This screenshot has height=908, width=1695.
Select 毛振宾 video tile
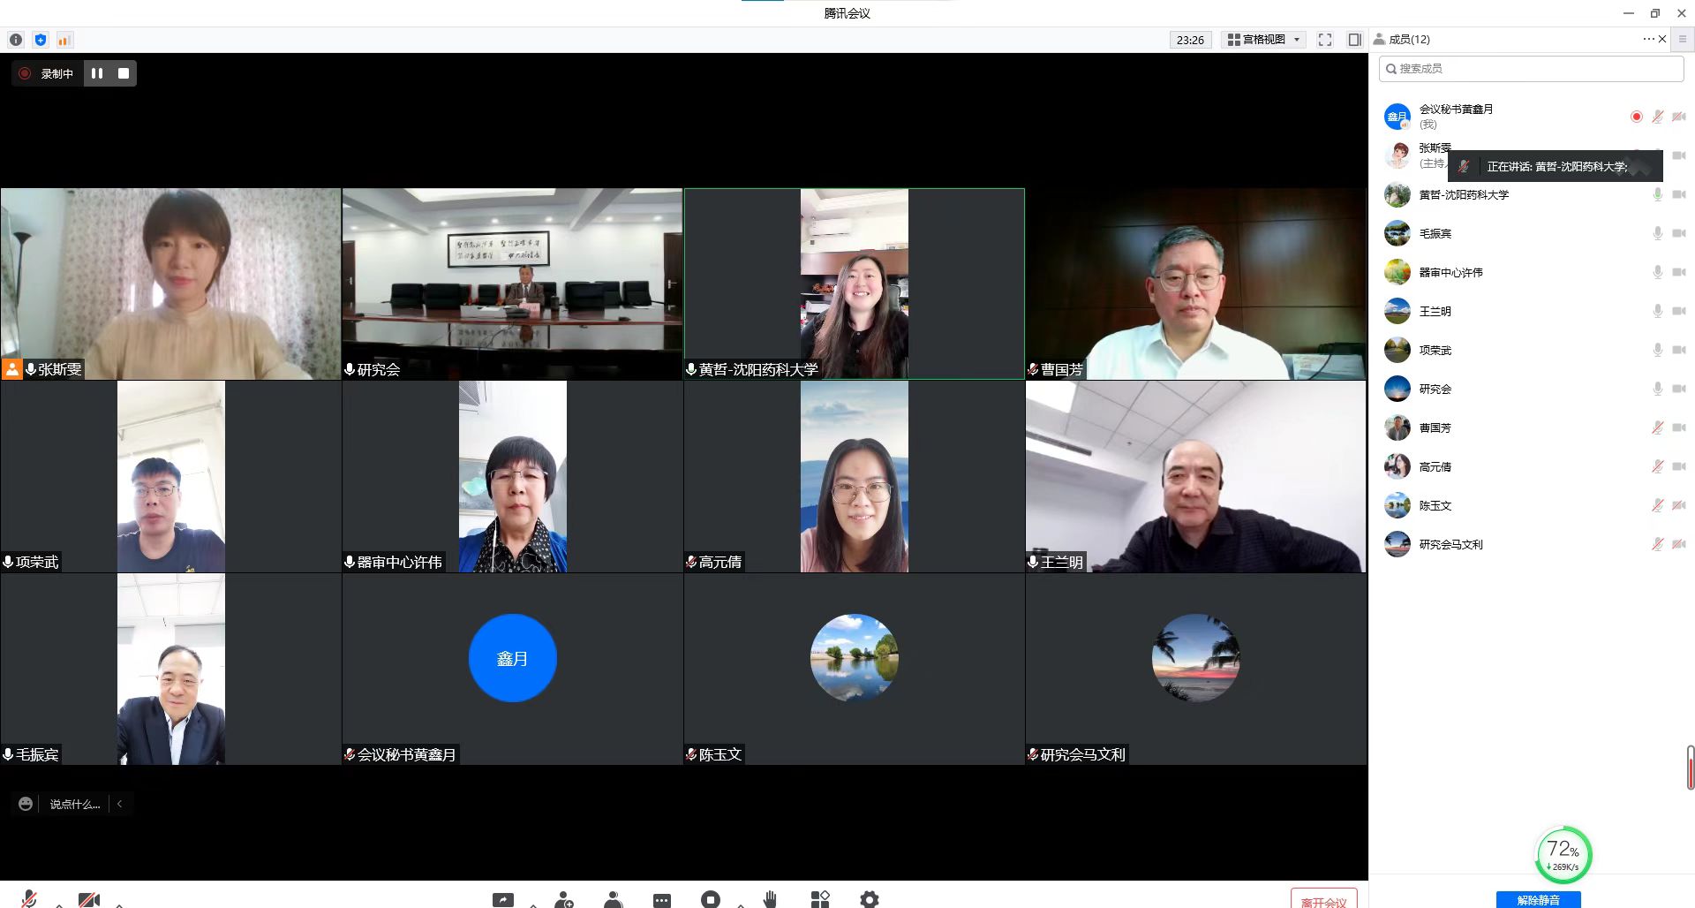(170, 669)
